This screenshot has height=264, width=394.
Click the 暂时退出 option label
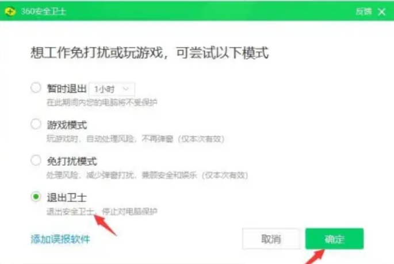[x=67, y=89]
